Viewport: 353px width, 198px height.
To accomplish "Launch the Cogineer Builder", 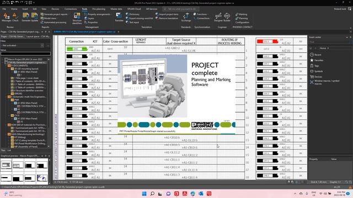I will click(x=227, y=17).
